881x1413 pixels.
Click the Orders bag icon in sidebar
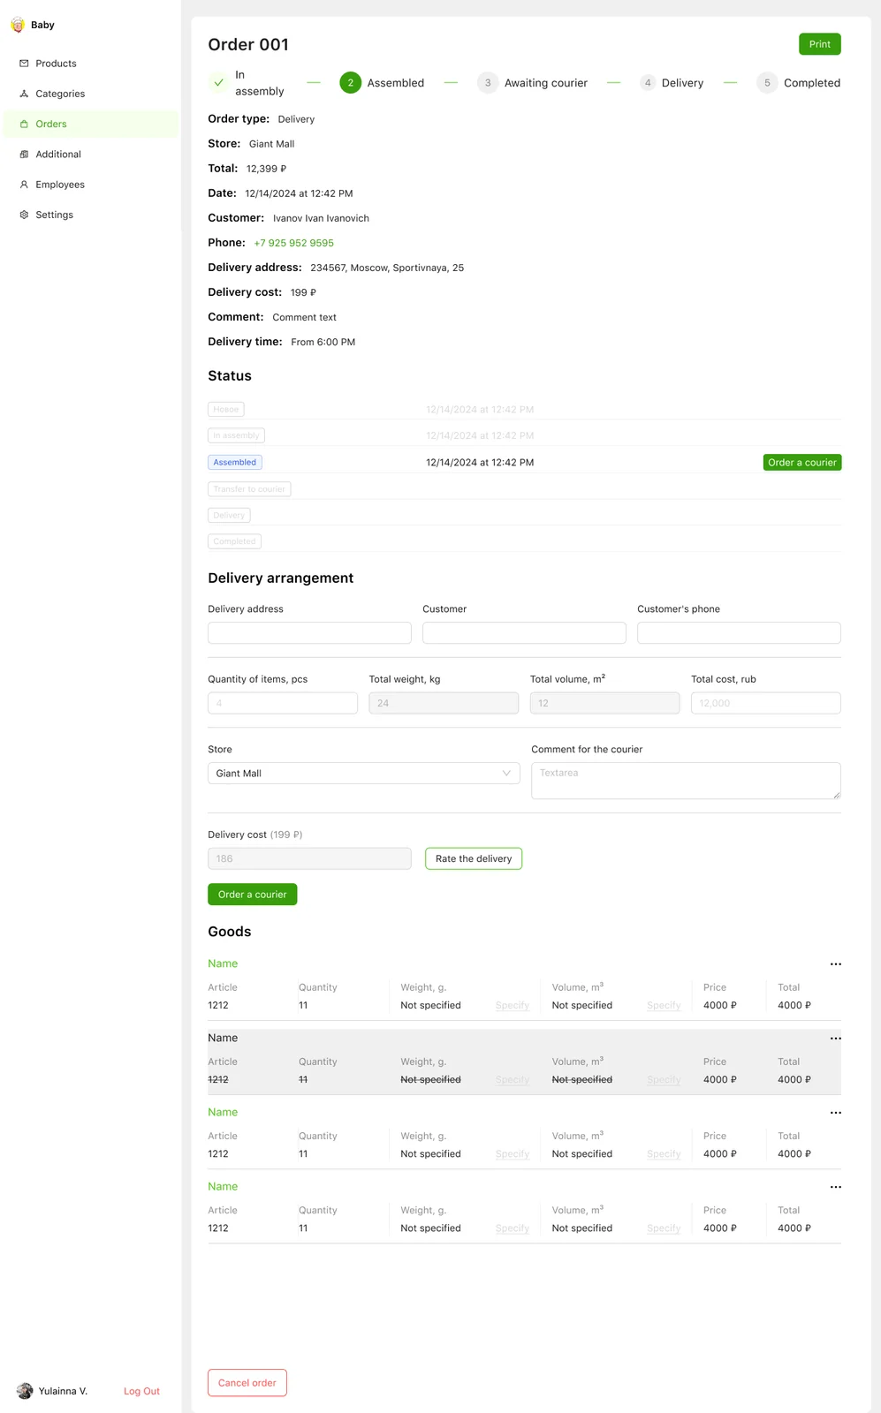pyautogui.click(x=24, y=124)
